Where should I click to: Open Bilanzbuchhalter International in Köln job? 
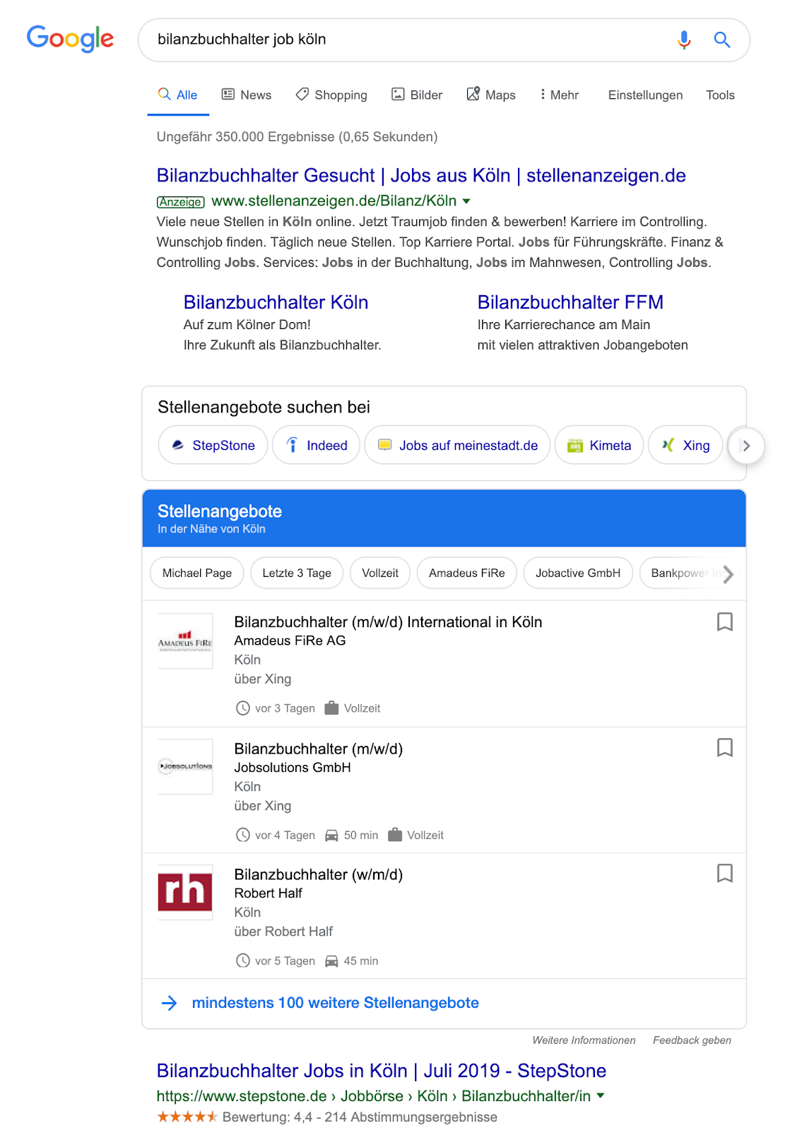[388, 622]
